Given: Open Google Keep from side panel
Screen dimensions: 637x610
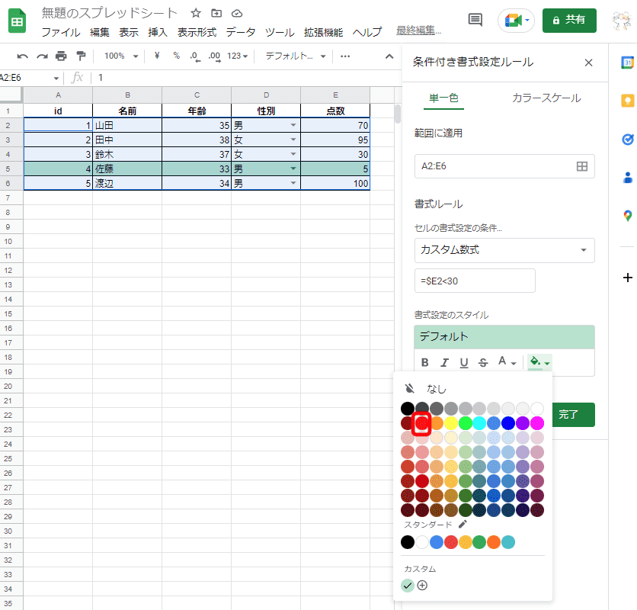Looking at the screenshot, I should (x=628, y=101).
